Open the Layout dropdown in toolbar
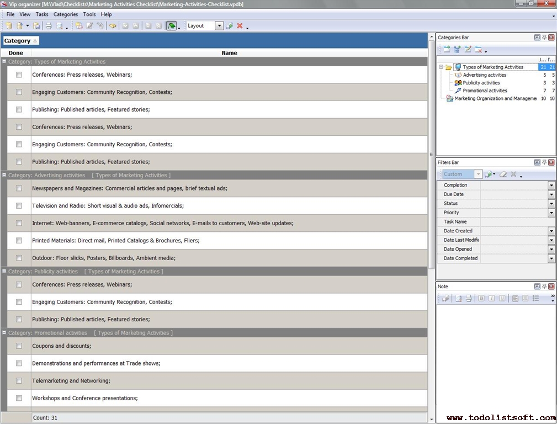 point(219,26)
